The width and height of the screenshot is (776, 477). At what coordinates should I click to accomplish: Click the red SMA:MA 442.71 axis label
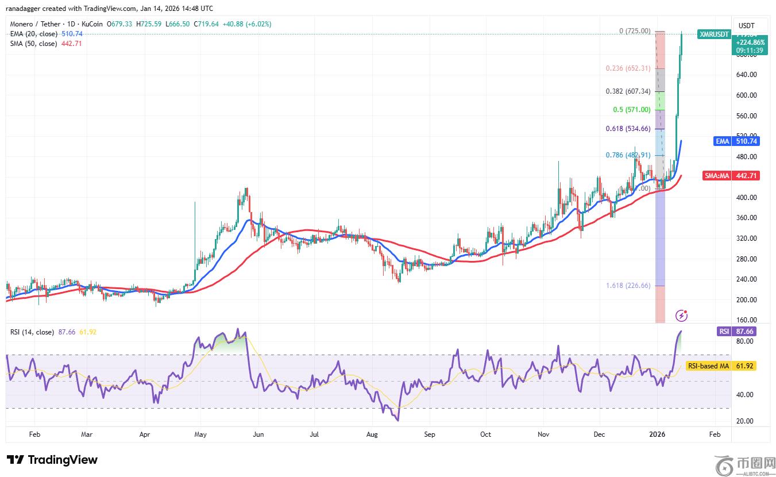(731, 175)
